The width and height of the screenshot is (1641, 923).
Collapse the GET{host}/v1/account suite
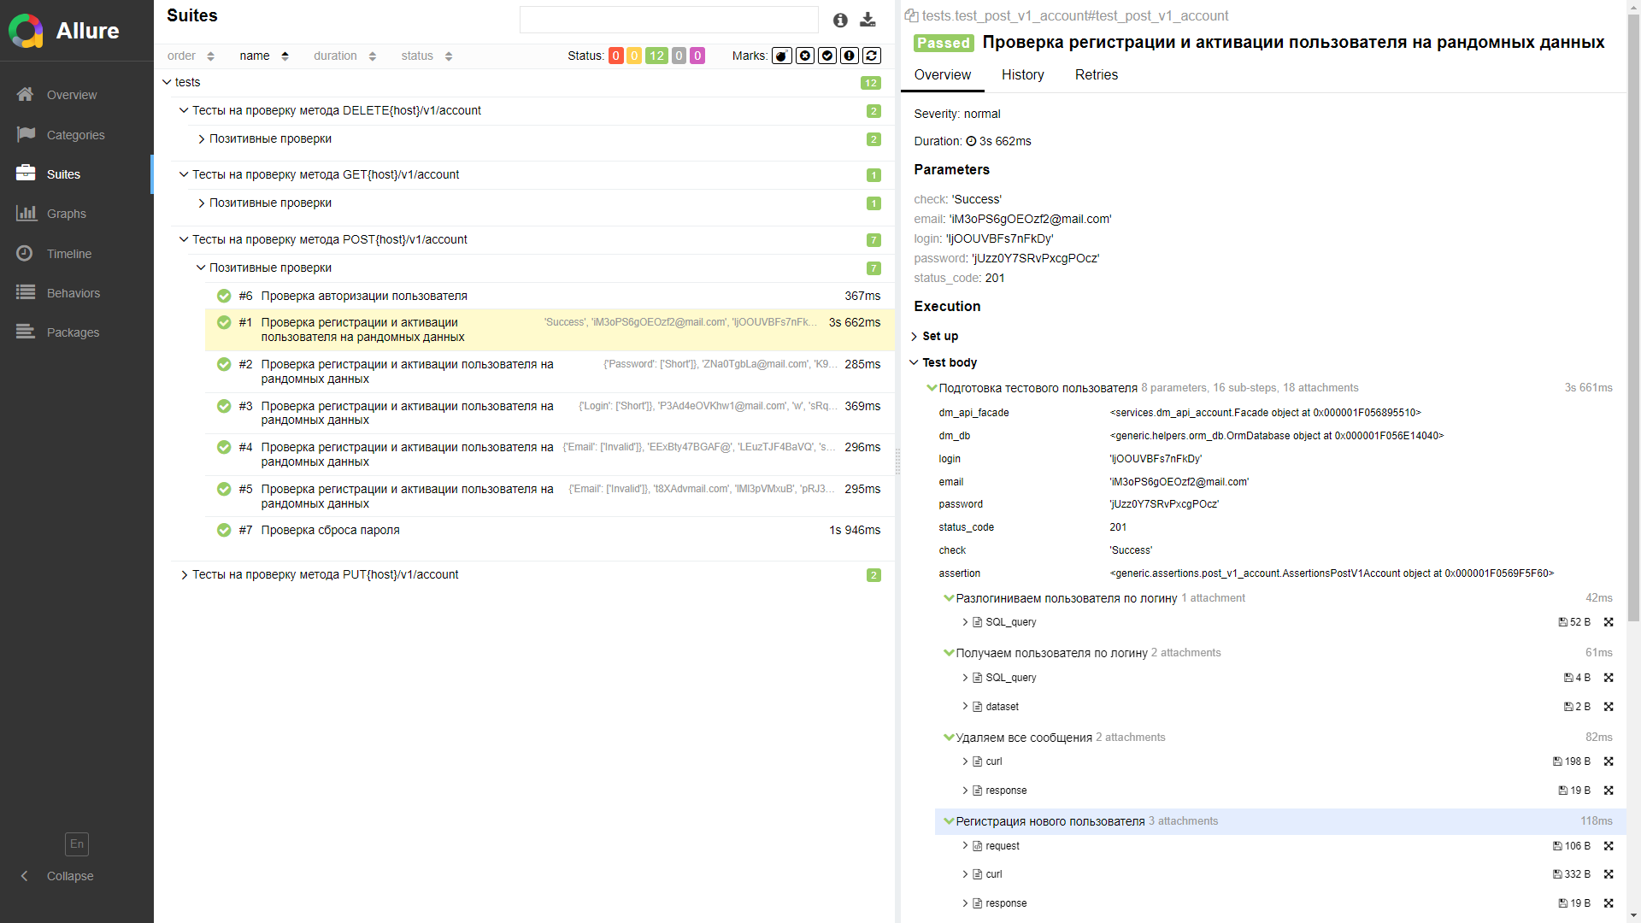(532, 174)
